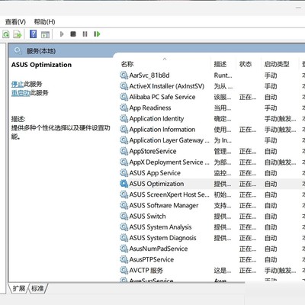Select the AVCTP 服务 service name
Screen dimensions: 305x305
146,270
